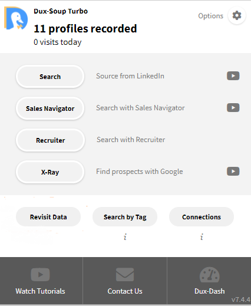Play the X-Ray Google prospects video

pyautogui.click(x=233, y=172)
